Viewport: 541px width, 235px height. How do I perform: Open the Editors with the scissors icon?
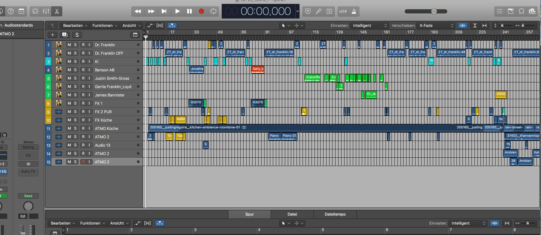(57, 11)
